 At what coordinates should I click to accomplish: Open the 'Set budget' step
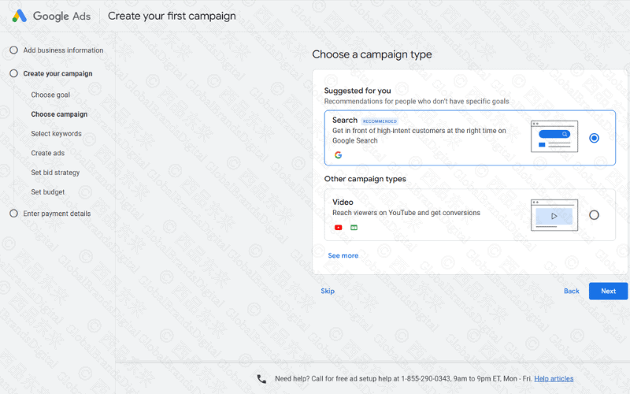point(48,192)
